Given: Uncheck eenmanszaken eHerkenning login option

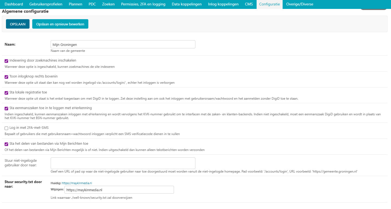Looking at the screenshot, I should click(x=7, y=109).
